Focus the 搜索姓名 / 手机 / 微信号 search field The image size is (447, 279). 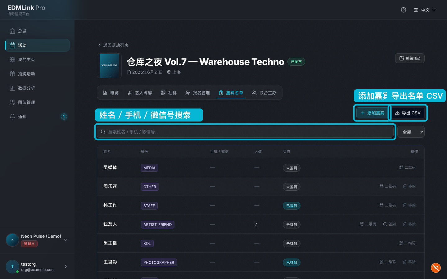(x=245, y=132)
